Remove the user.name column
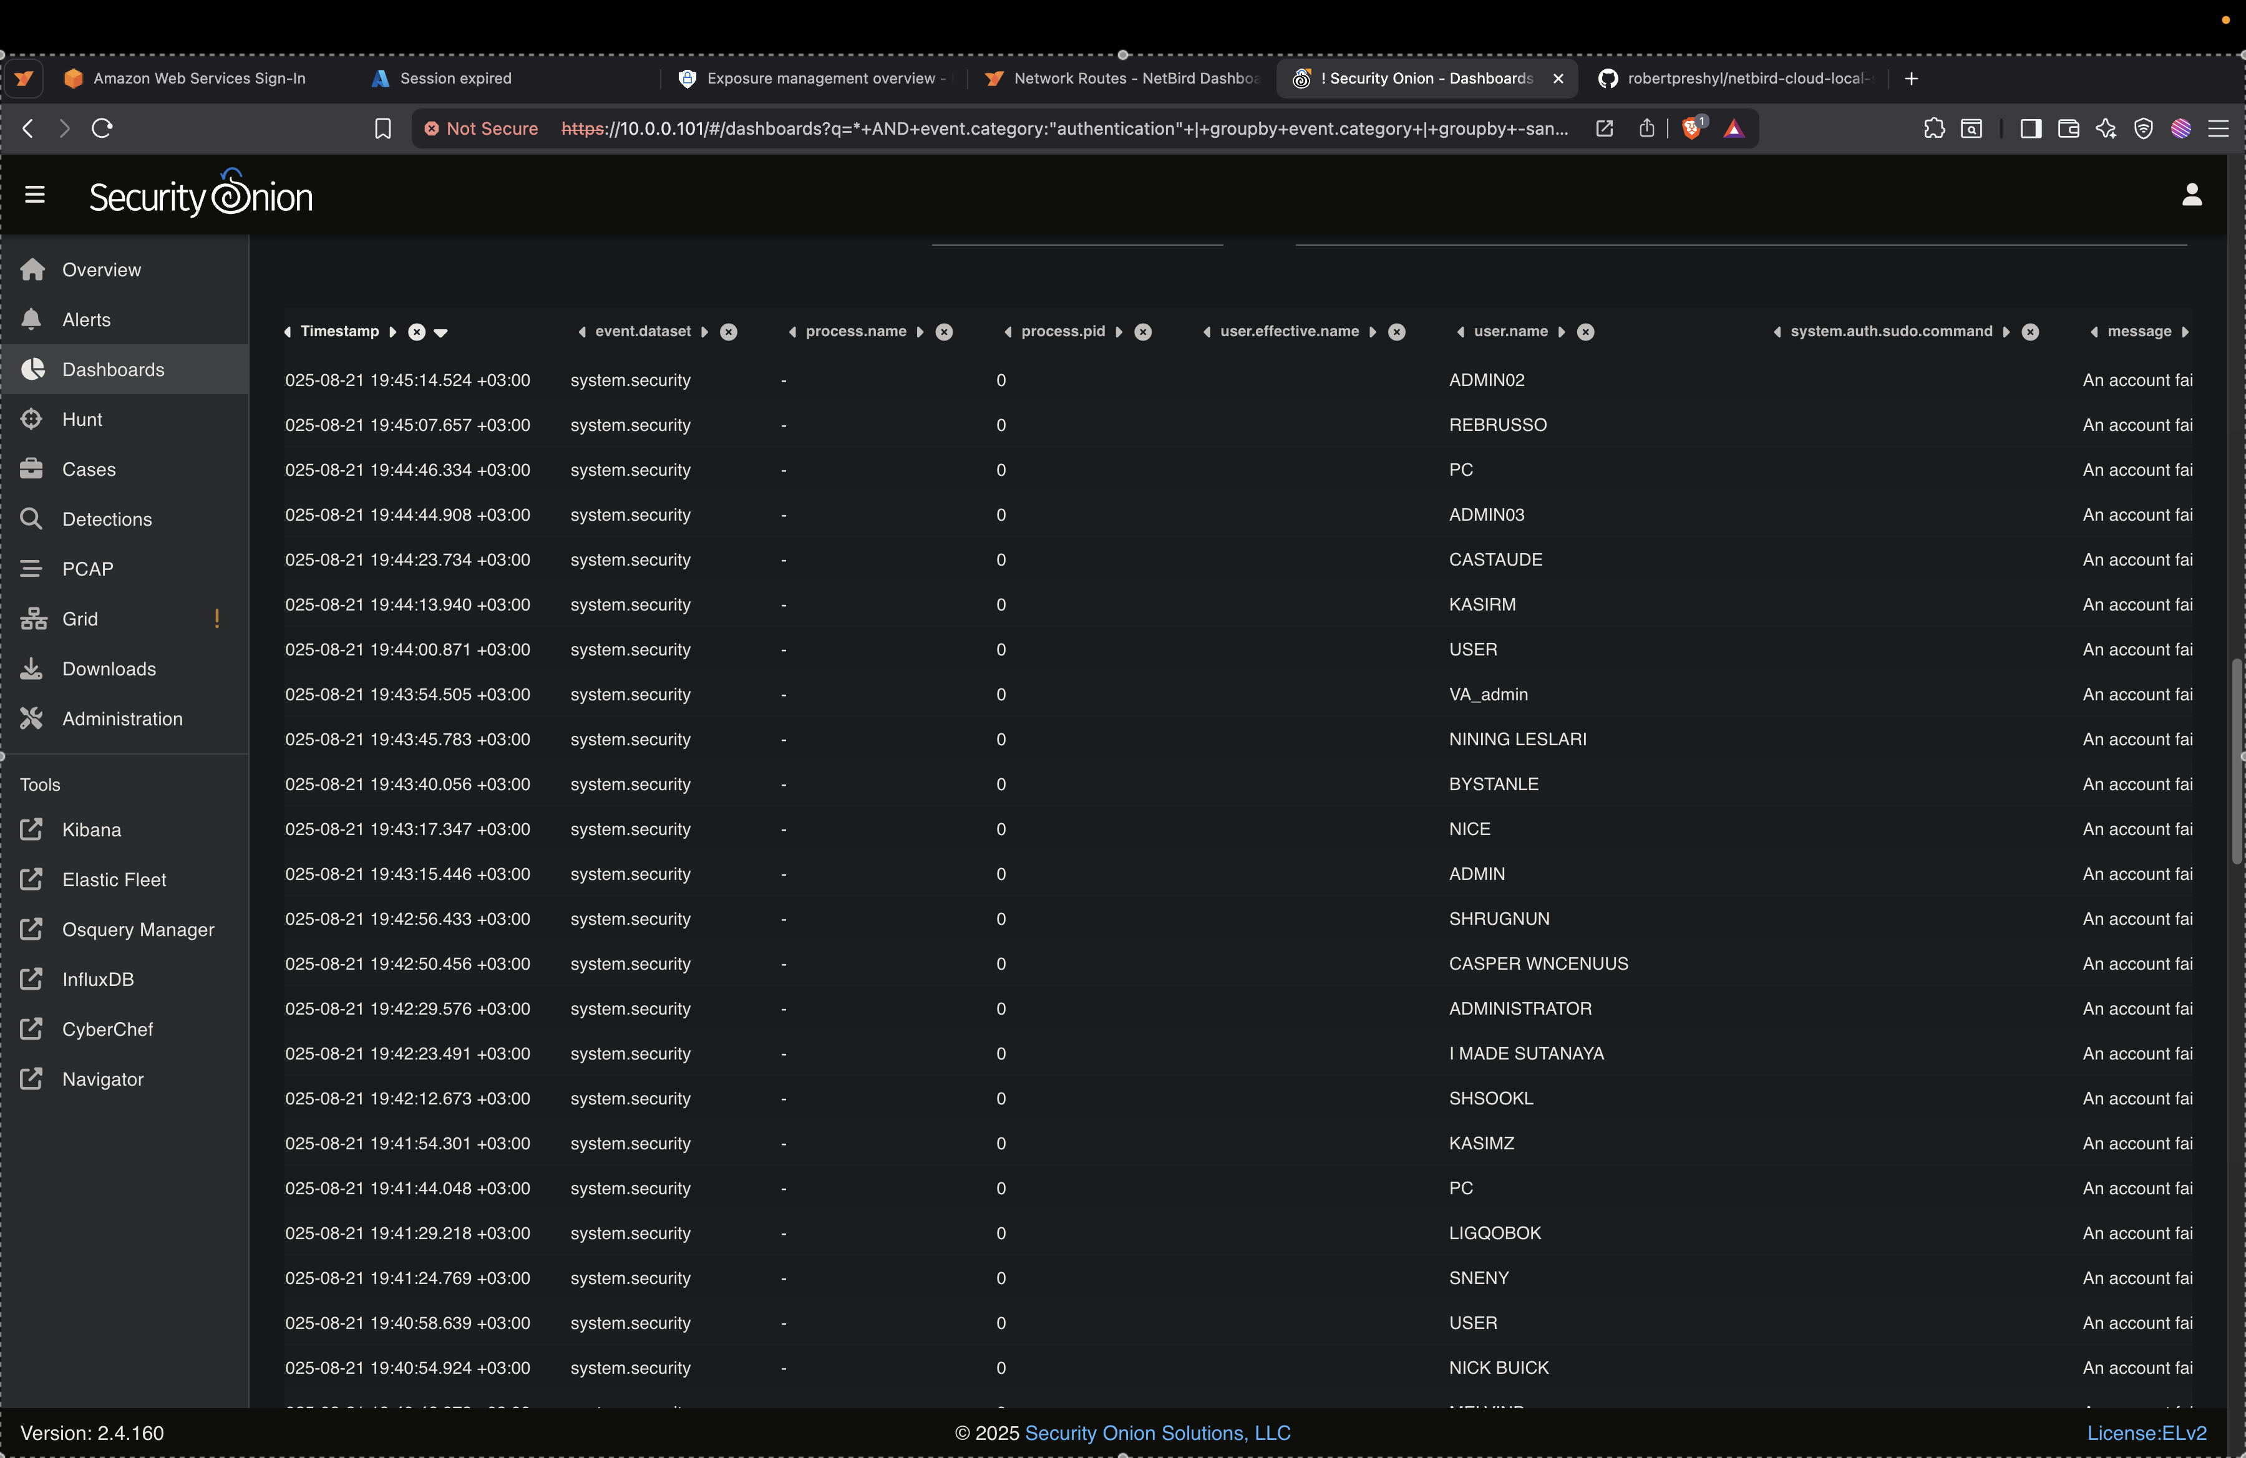The height and width of the screenshot is (1458, 2246). pos(1585,332)
